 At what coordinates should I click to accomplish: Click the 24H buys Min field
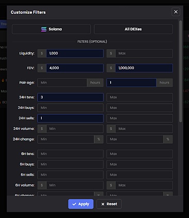click(71, 108)
